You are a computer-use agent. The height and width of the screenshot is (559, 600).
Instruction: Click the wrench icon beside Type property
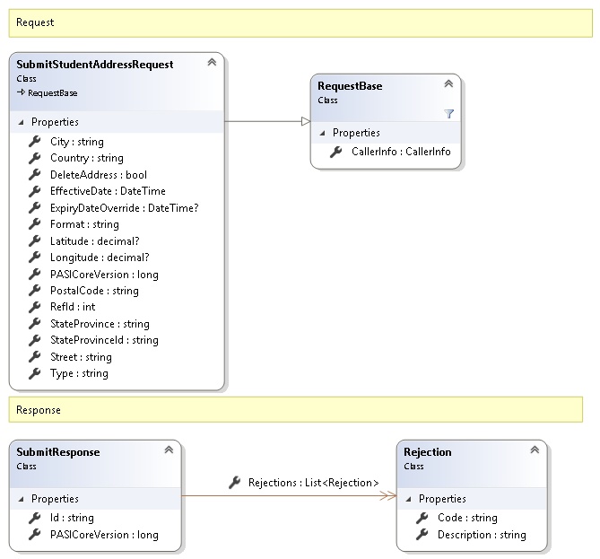[x=35, y=373]
